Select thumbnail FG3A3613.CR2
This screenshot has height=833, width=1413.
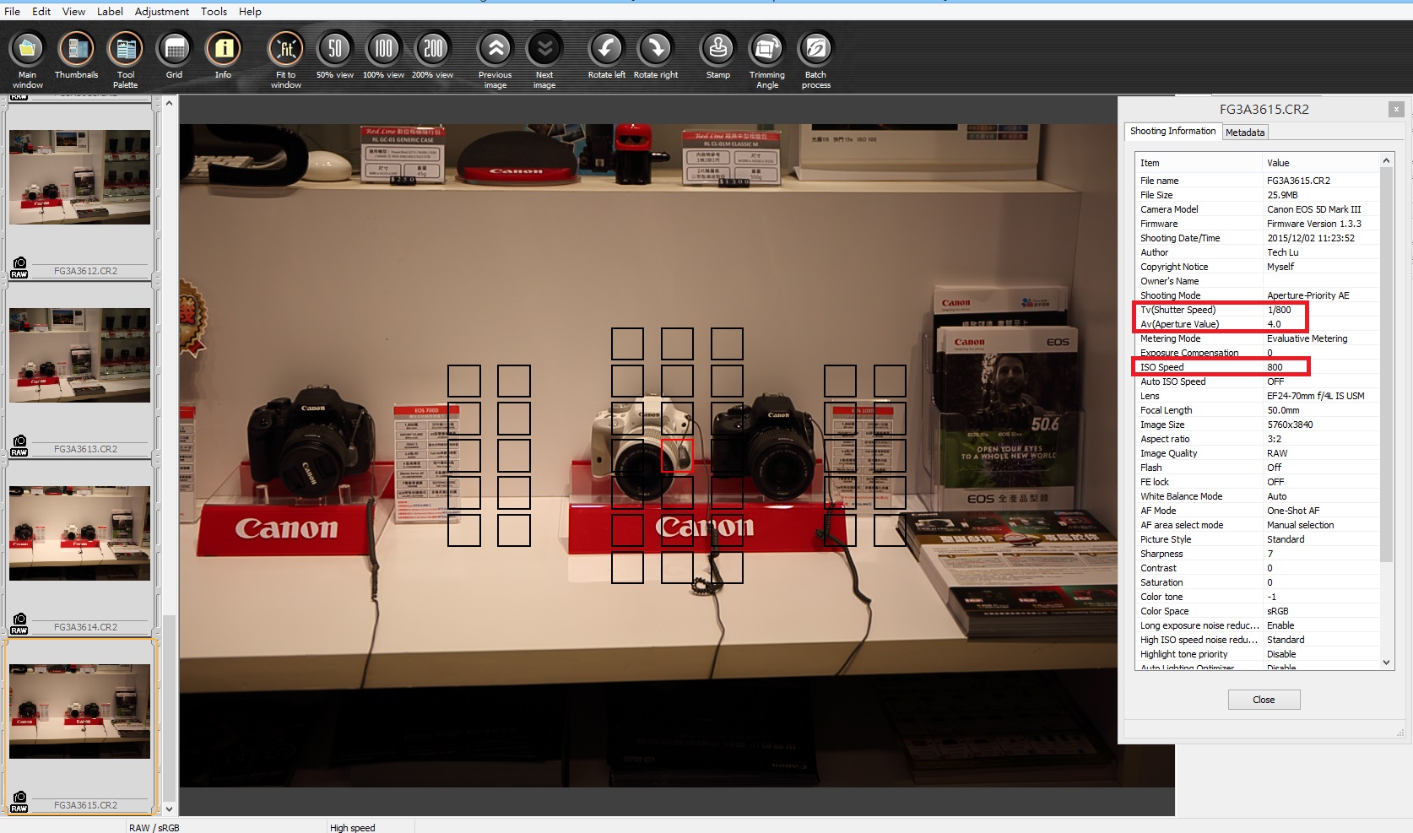click(79, 355)
